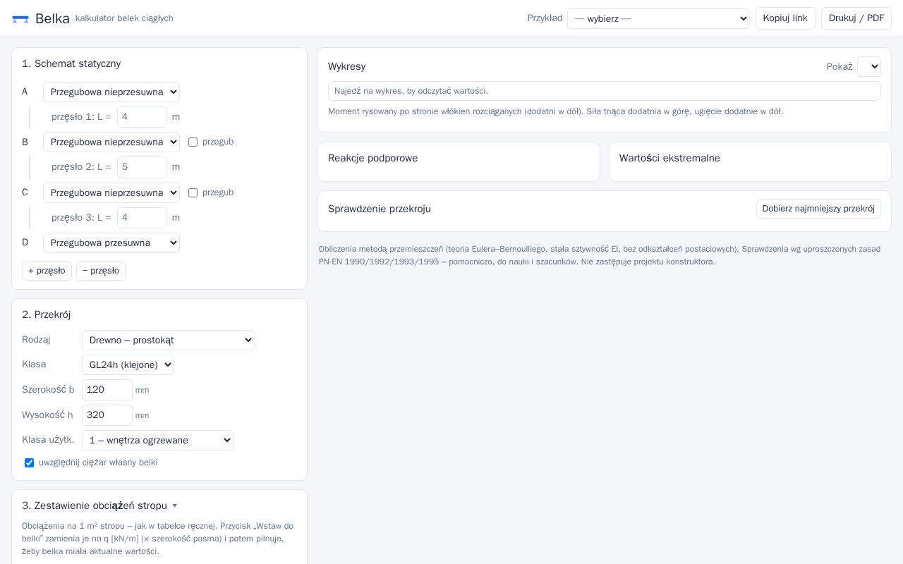
Task: Click the Kopiuj link button
Action: point(785,18)
